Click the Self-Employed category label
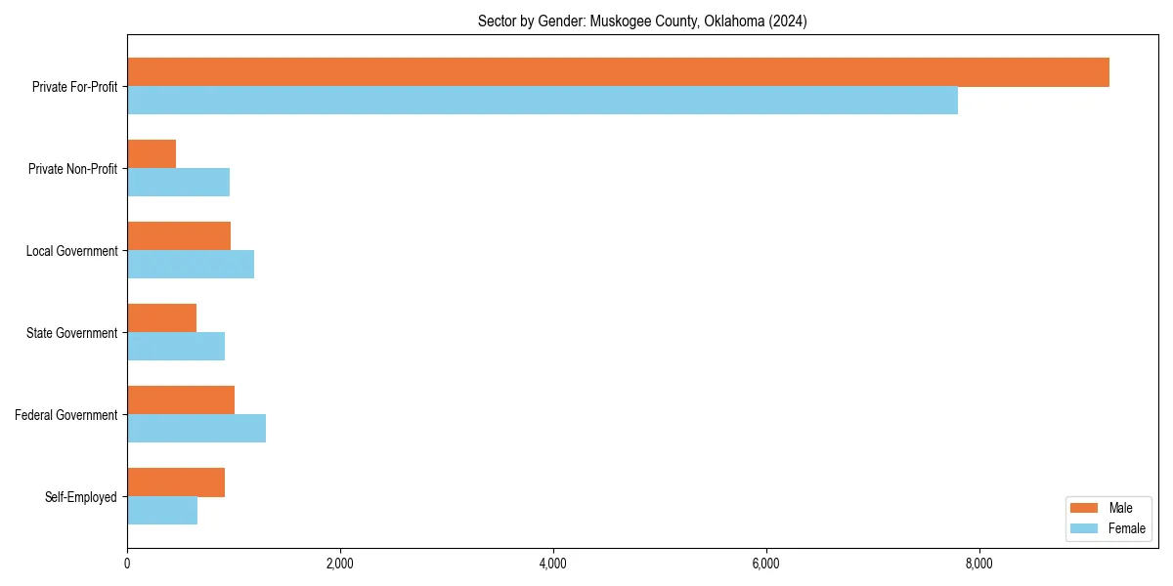Image resolution: width=1173 pixels, height=586 pixels. 80,497
